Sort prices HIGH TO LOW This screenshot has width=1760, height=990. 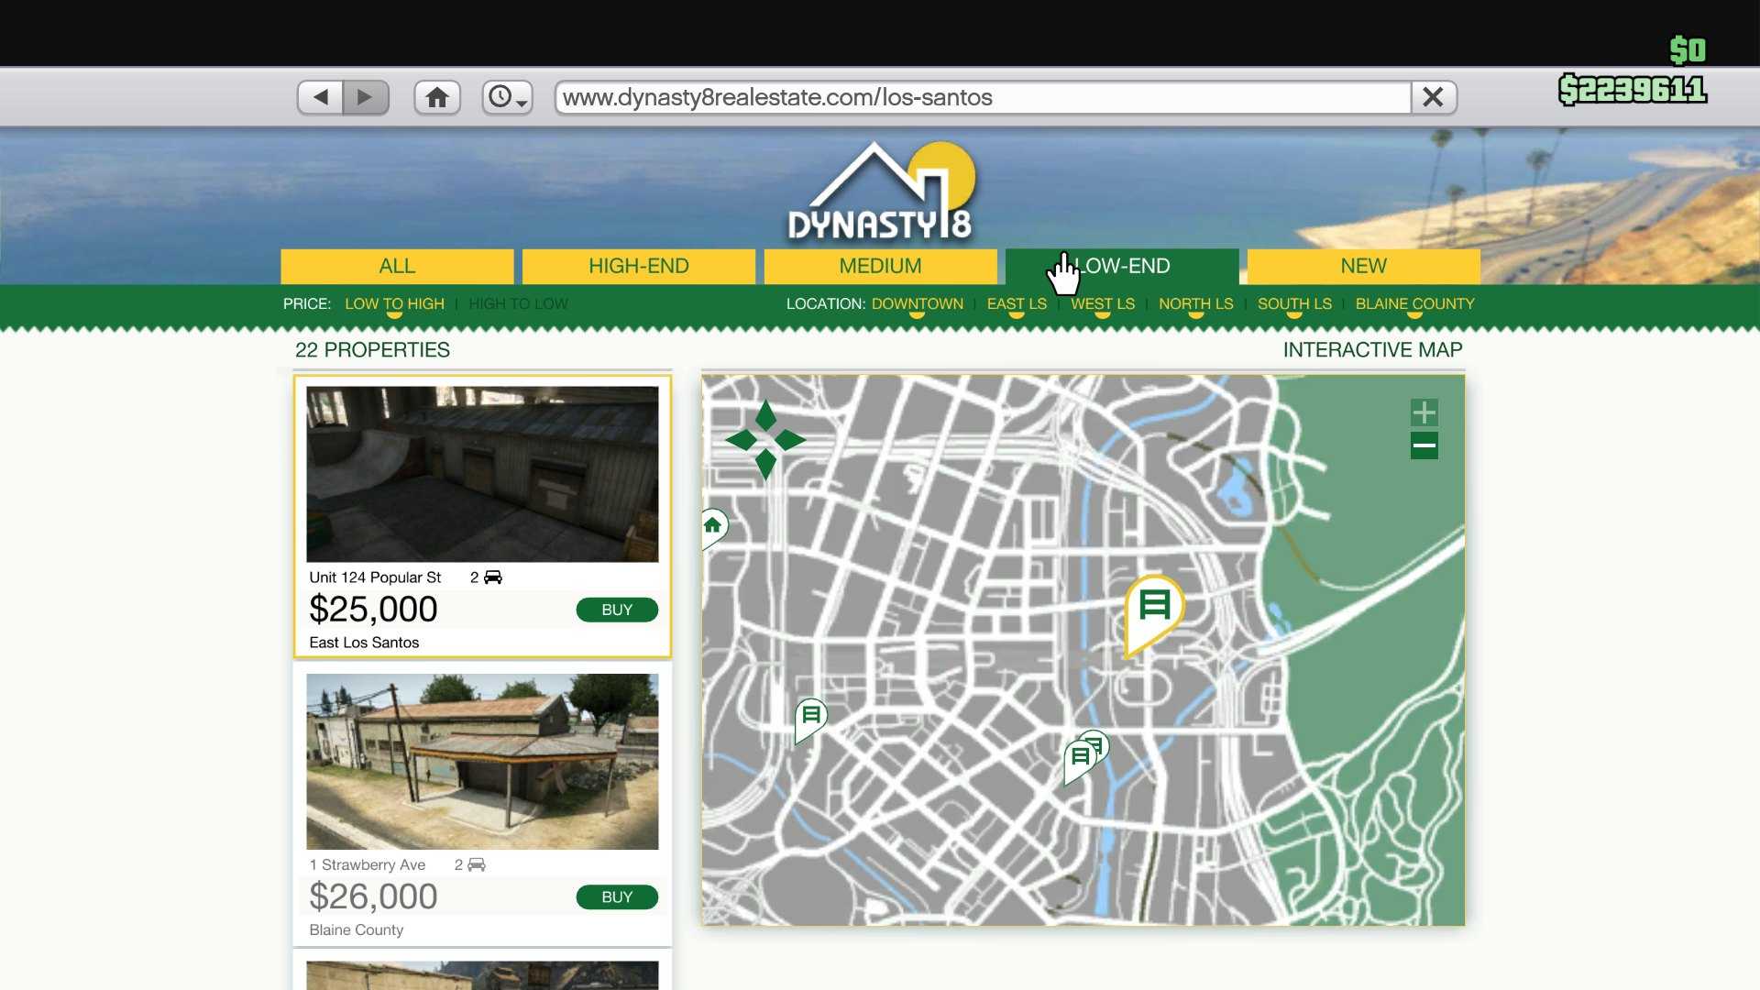pyautogui.click(x=518, y=303)
